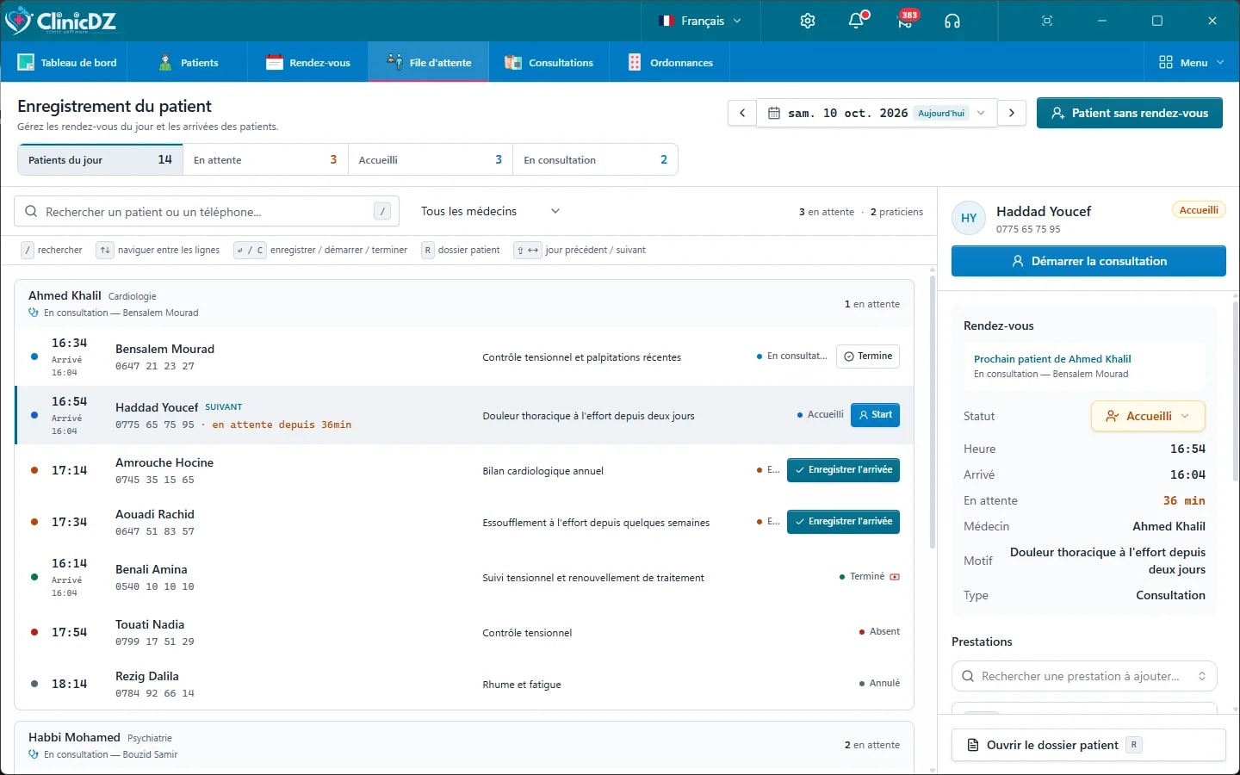Click the red icon beside Benali Amina's Terminé
1240x775 pixels.
[895, 577]
